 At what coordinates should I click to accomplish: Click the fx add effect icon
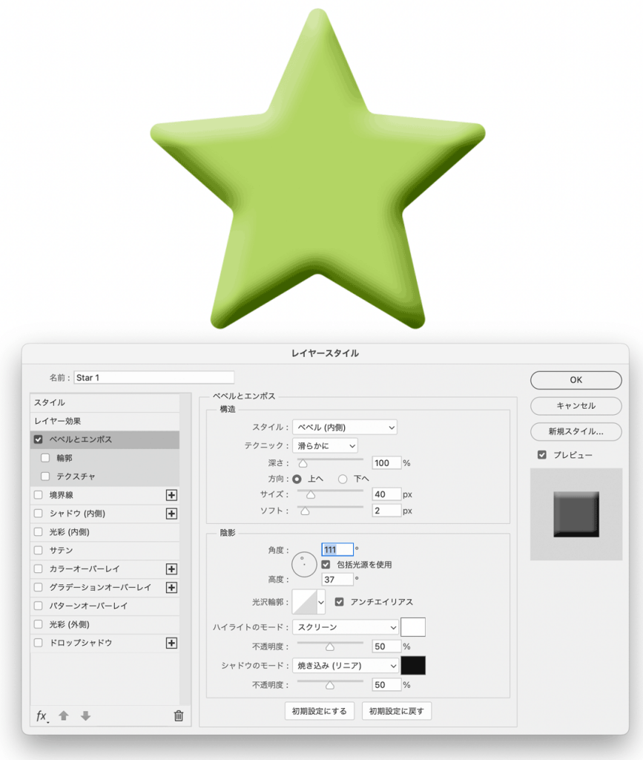click(x=42, y=716)
